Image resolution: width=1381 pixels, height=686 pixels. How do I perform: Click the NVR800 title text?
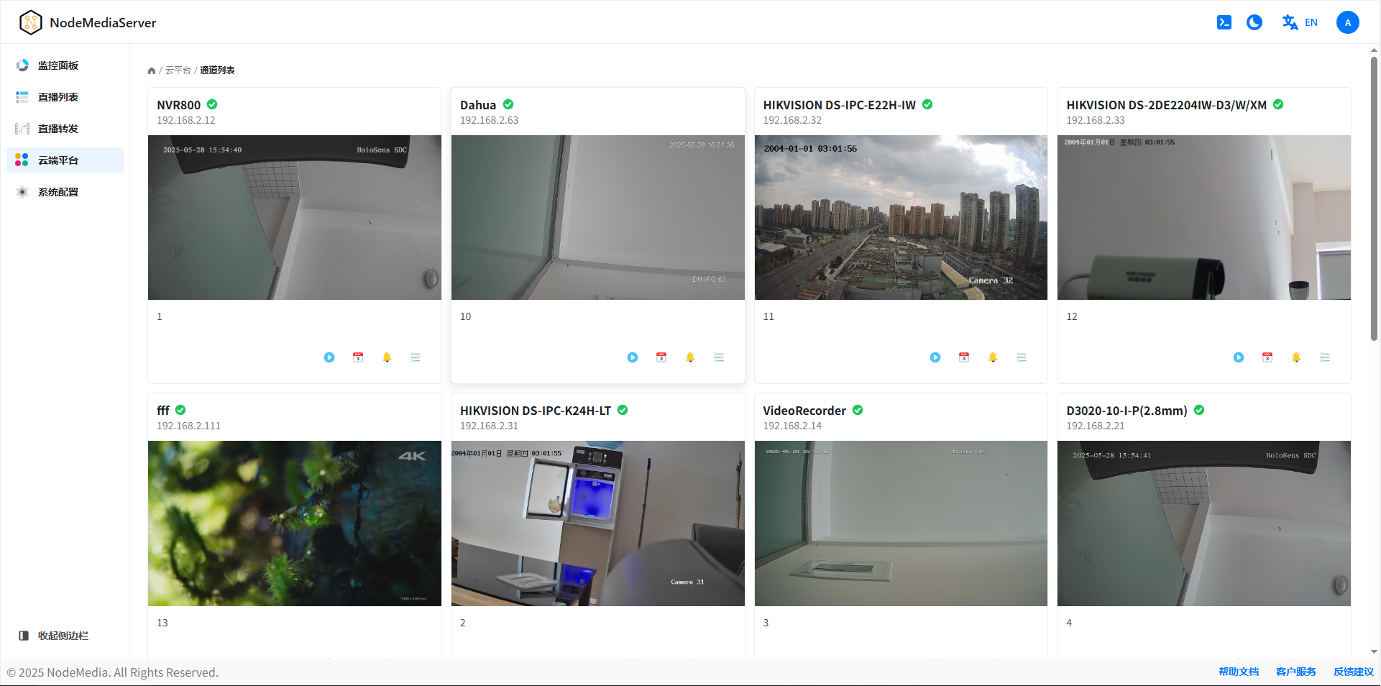pos(179,105)
